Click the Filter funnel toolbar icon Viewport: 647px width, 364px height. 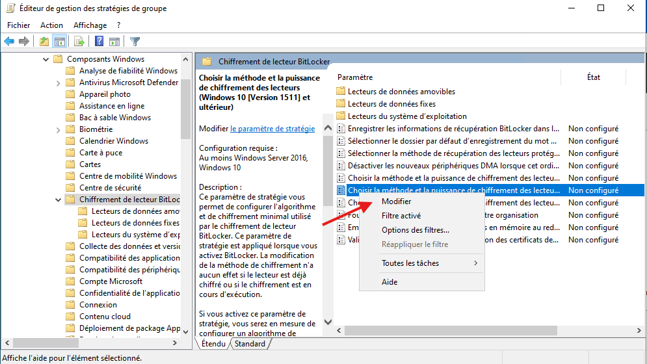(x=135, y=41)
